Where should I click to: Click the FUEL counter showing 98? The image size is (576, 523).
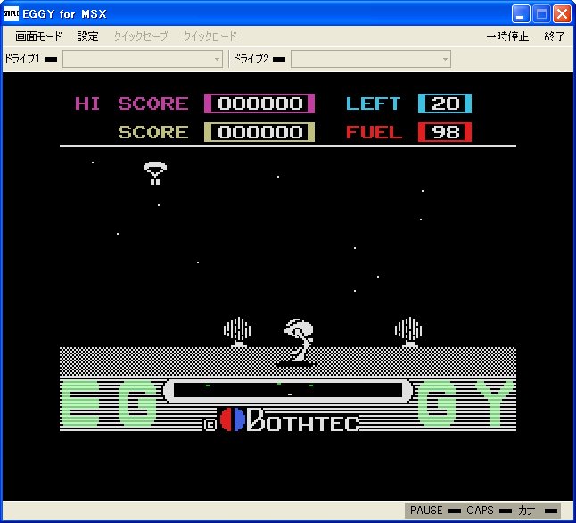pyautogui.click(x=445, y=132)
